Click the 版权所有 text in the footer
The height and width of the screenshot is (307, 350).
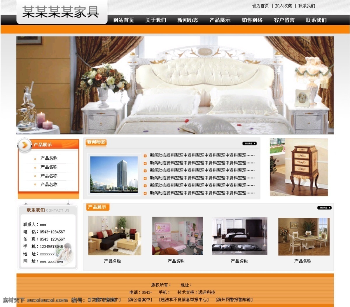click(x=161, y=285)
